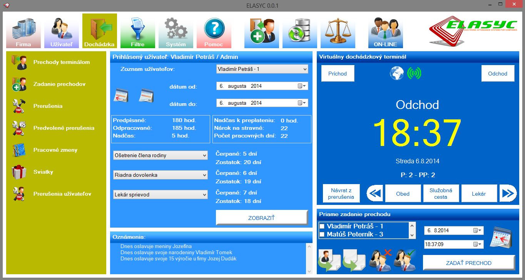Select the Dochádzka section
Viewport: 525px width, 280px height.
pyautogui.click(x=100, y=31)
